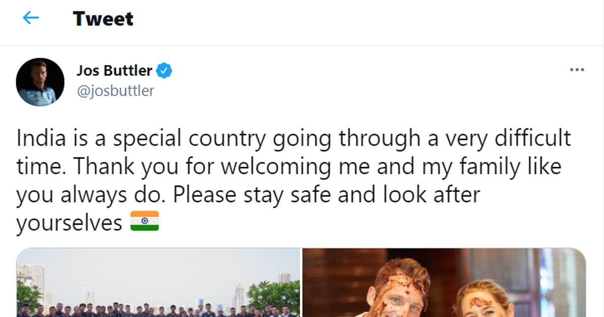This screenshot has width=604, height=317.
Task: Click the @josbuttler handle
Action: [x=115, y=91]
